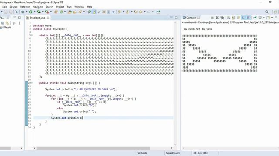The width and height of the screenshot is (279, 156).
Task: Clear the console output icon
Action: click(x=228, y=18)
